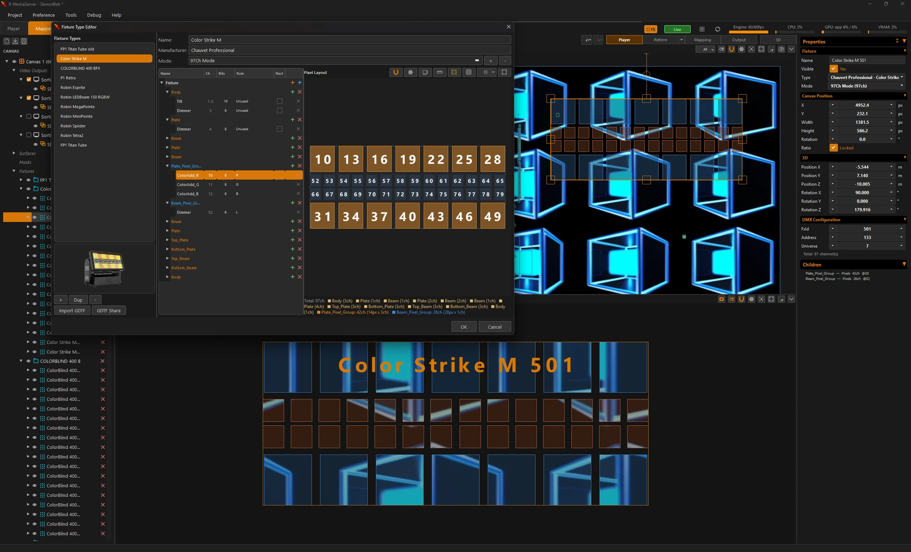Click OK in the Fixture Type Editor

point(464,327)
